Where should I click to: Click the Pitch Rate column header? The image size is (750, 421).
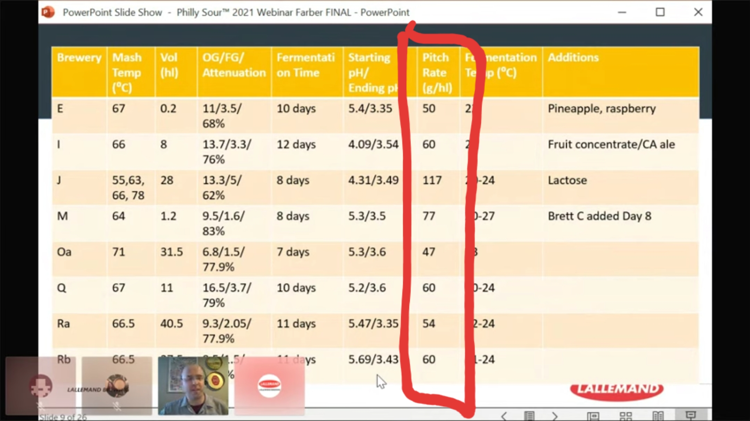(x=437, y=73)
